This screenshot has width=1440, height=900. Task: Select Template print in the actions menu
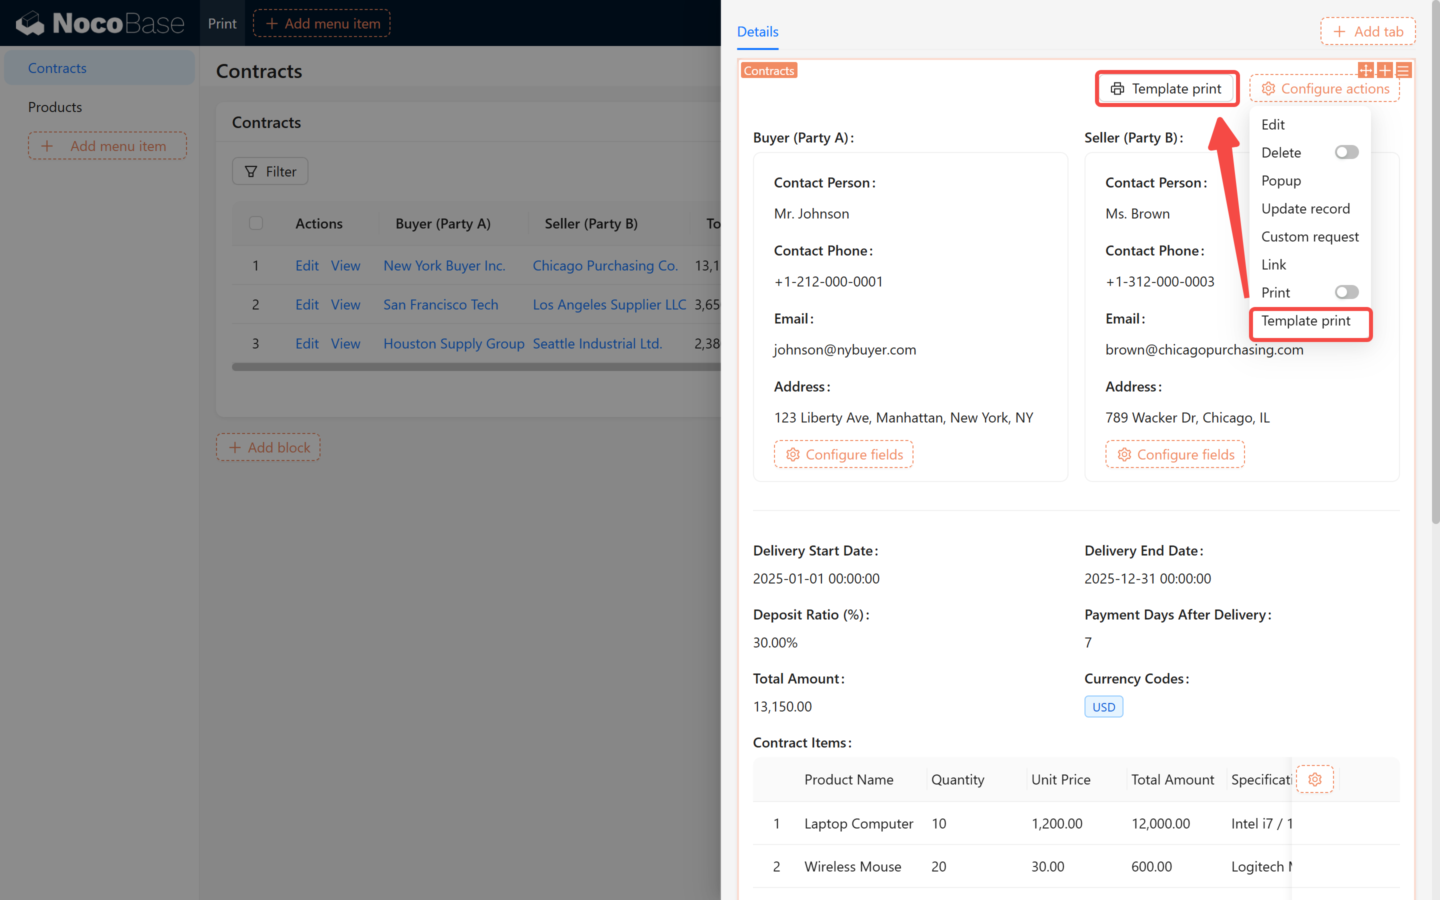(1305, 321)
